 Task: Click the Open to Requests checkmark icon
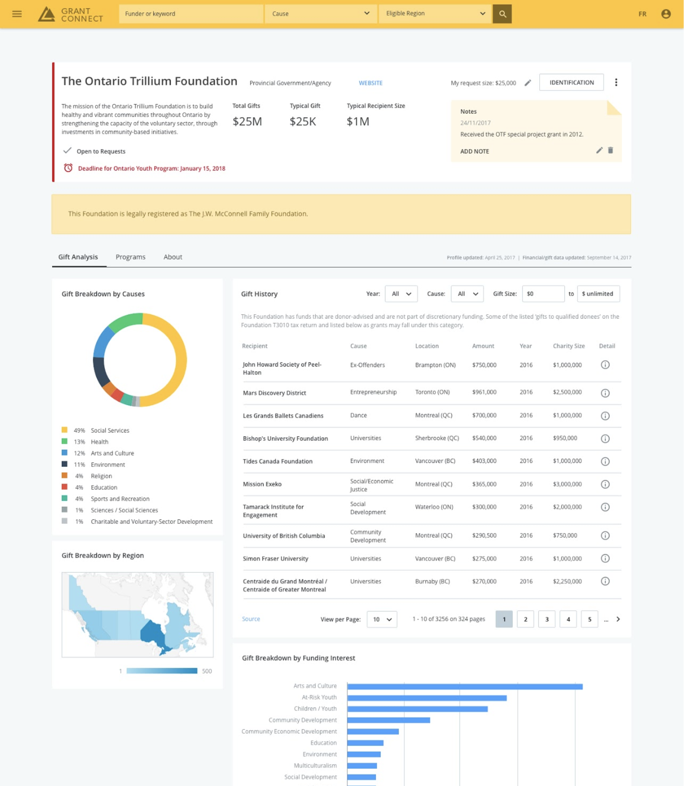click(x=68, y=151)
